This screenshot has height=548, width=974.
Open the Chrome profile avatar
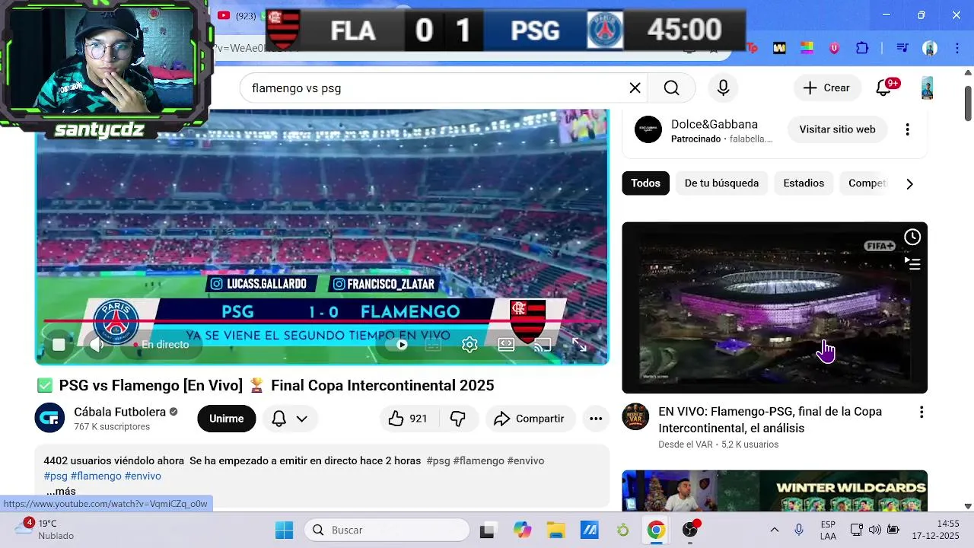[x=930, y=48]
